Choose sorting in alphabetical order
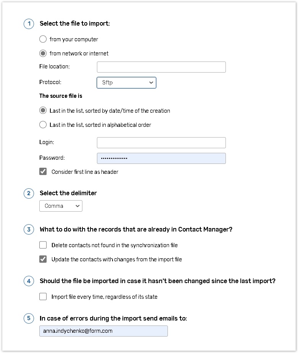 (x=43, y=125)
